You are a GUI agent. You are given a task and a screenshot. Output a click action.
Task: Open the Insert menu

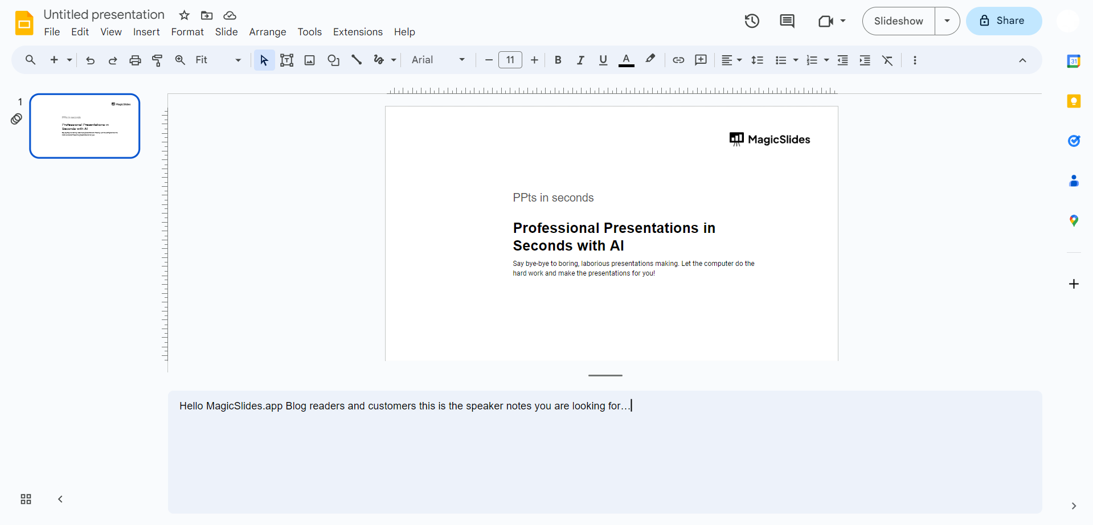[146, 32]
